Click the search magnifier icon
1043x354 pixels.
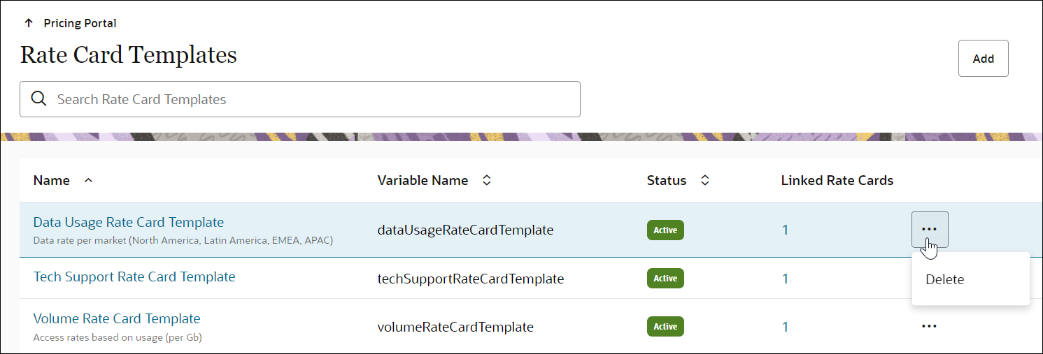39,99
